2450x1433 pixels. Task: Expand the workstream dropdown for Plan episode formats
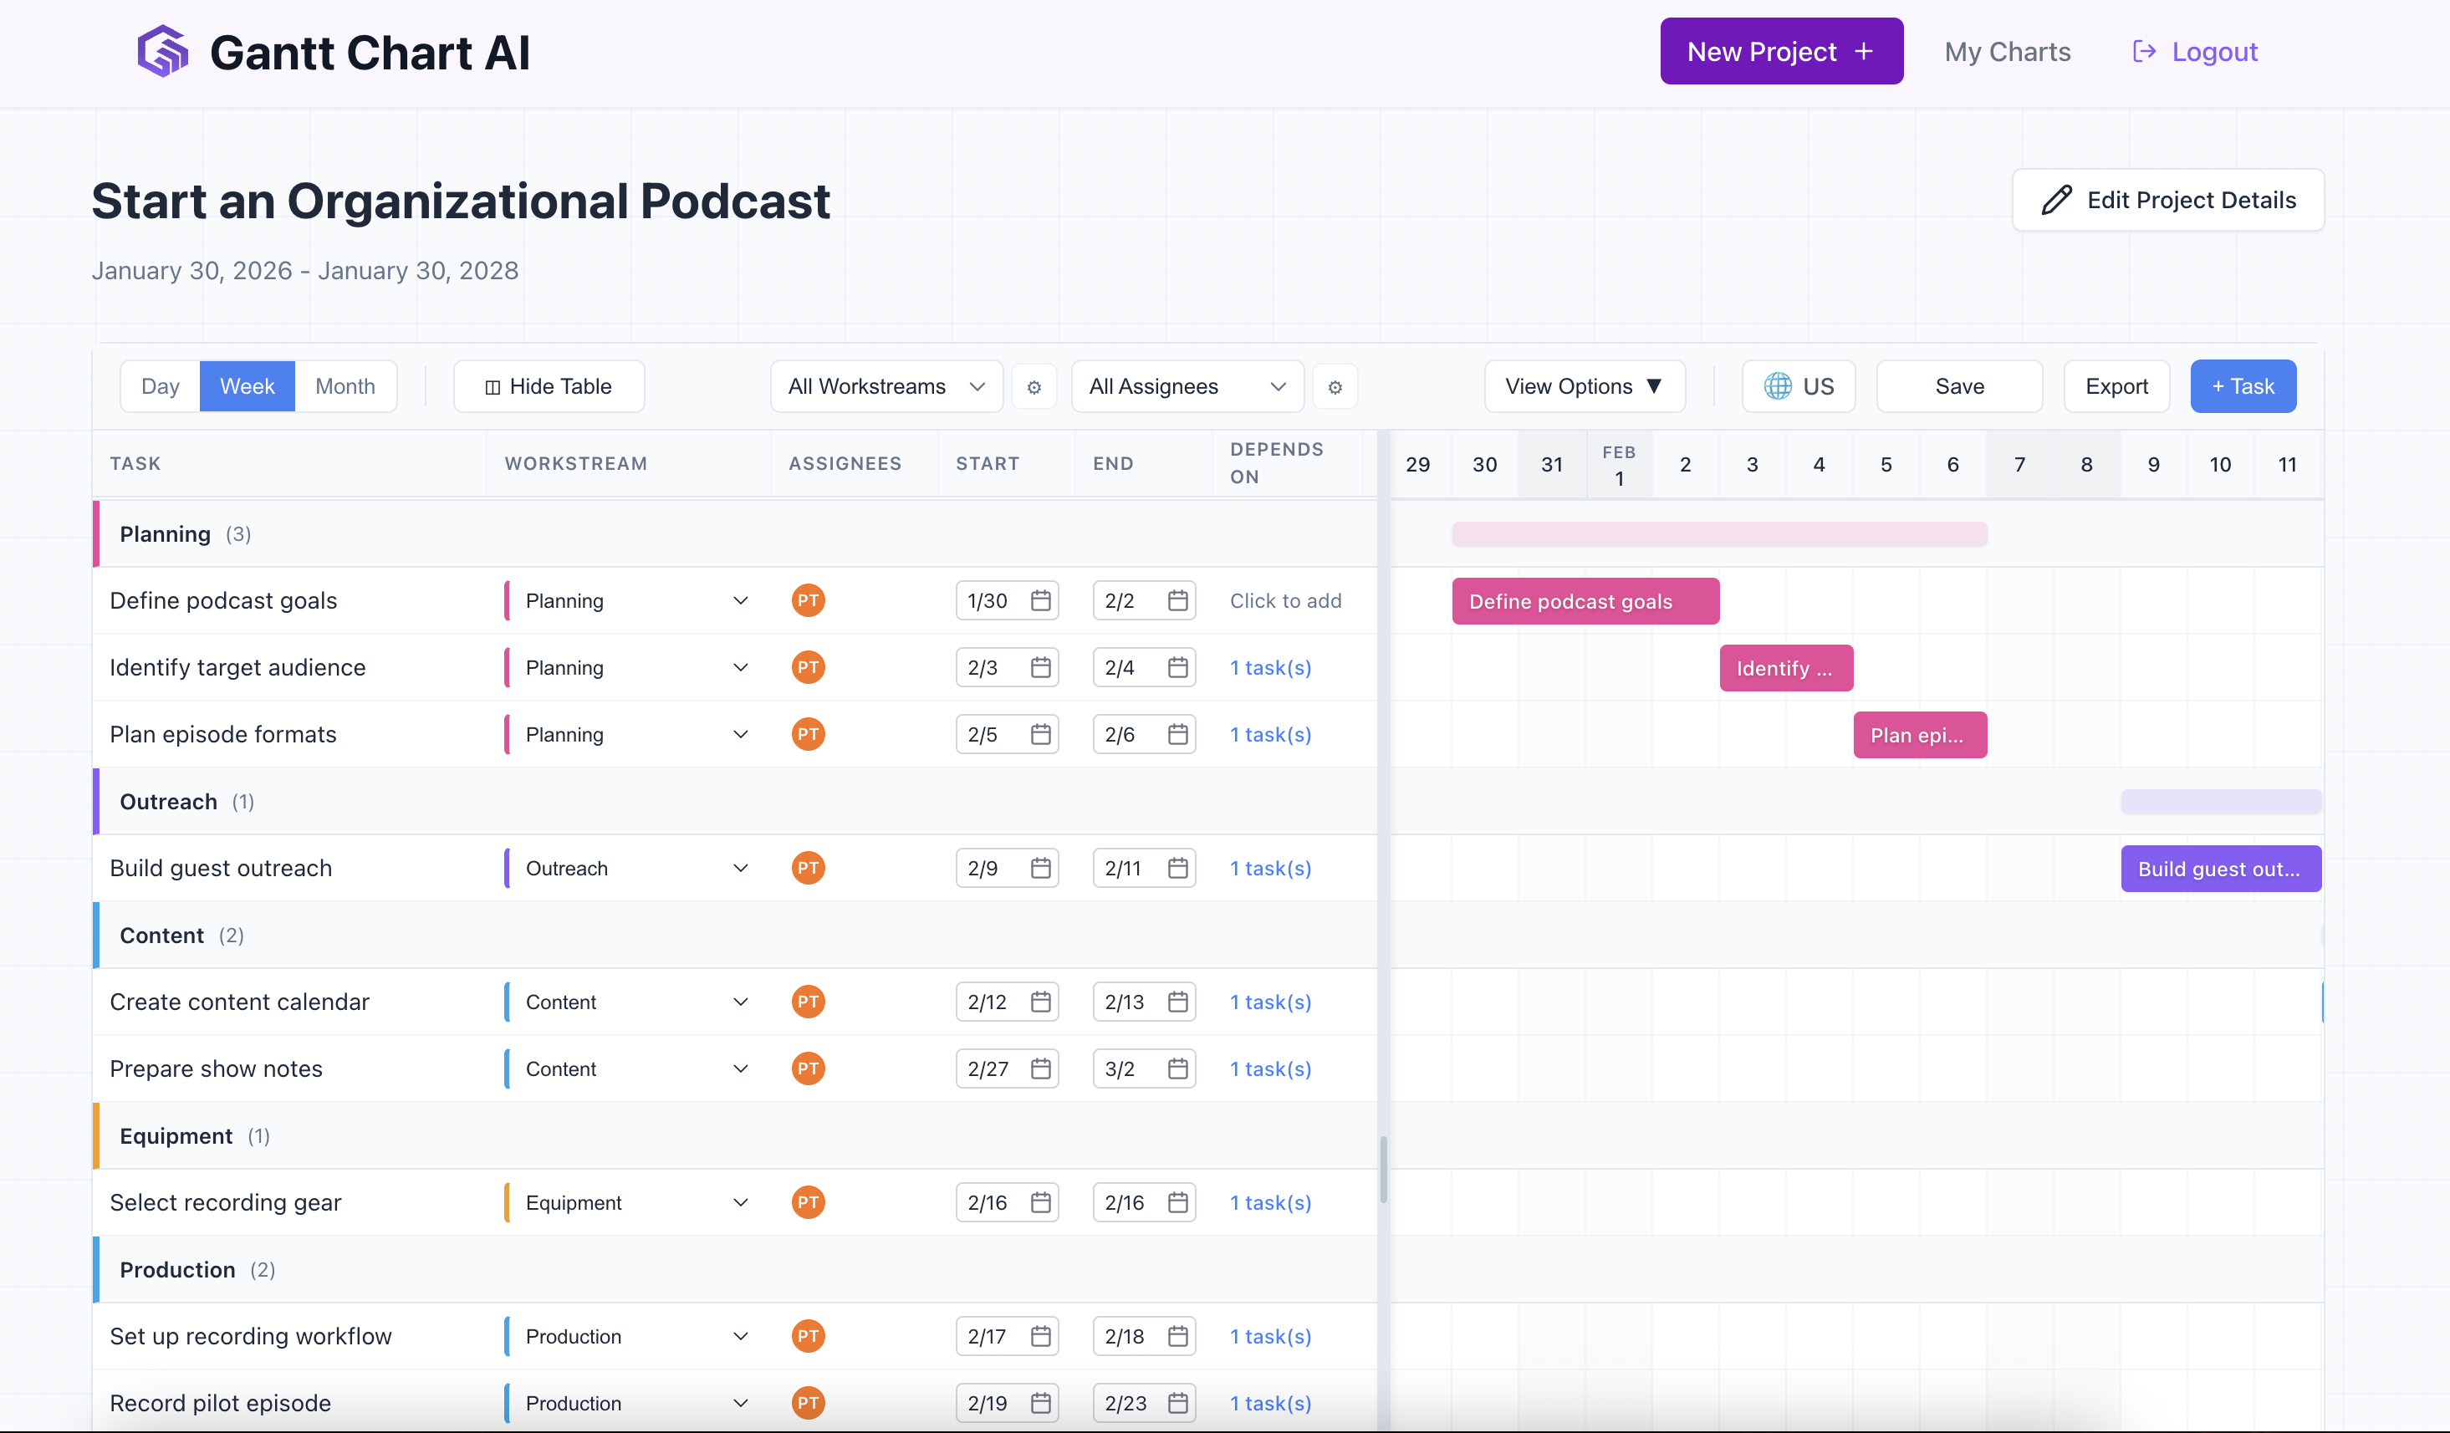coord(741,734)
